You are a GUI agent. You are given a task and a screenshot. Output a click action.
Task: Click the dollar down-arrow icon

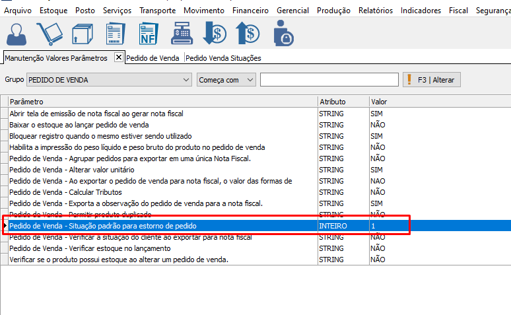[215, 34]
